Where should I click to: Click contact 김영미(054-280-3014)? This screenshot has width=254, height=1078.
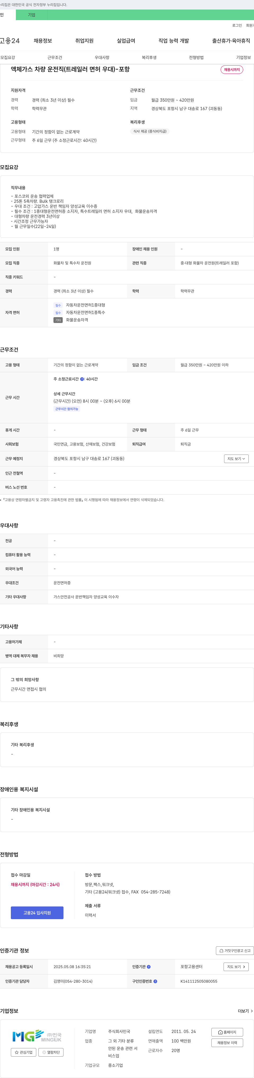pyautogui.click(x=73, y=981)
